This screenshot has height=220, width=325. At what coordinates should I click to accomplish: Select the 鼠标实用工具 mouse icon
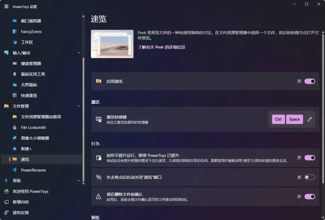point(15,74)
